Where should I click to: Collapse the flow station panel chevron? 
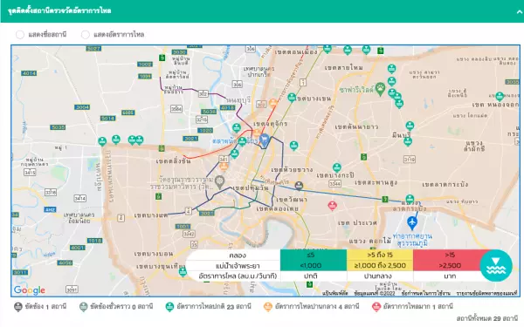pos(519,11)
